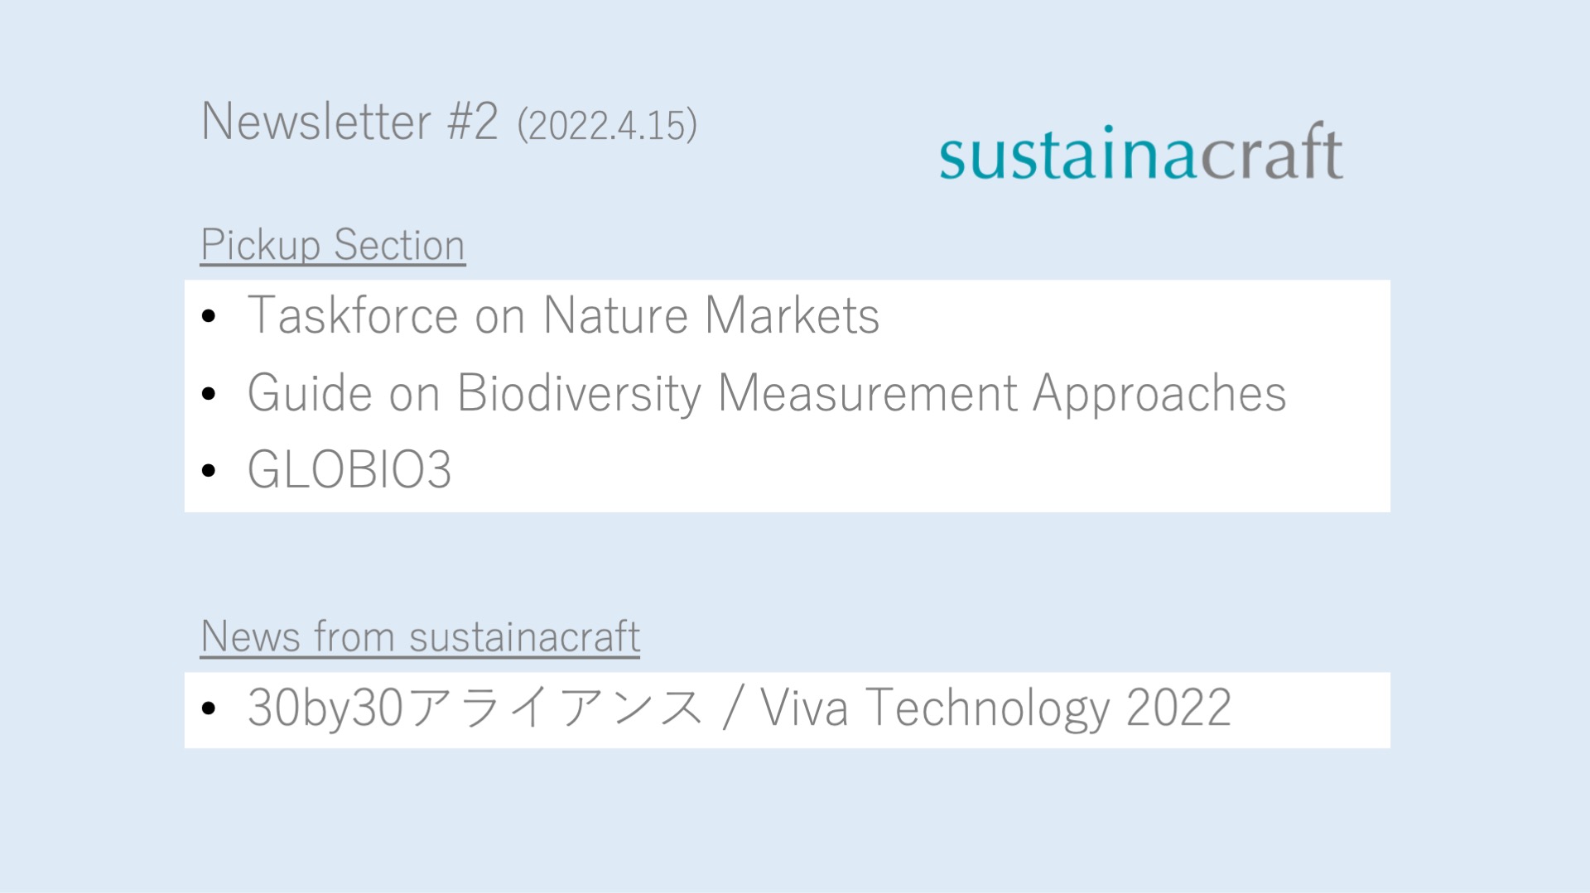The image size is (1590, 893).
Task: Click the 30by30アライアンス text
Action: pos(475,708)
